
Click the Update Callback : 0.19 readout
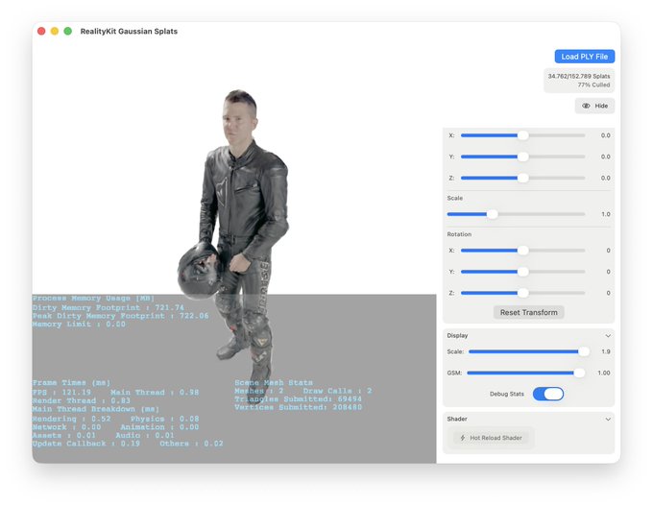point(86,444)
